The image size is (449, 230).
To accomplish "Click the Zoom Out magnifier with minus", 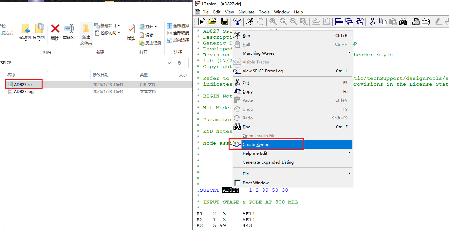I will (293, 22).
